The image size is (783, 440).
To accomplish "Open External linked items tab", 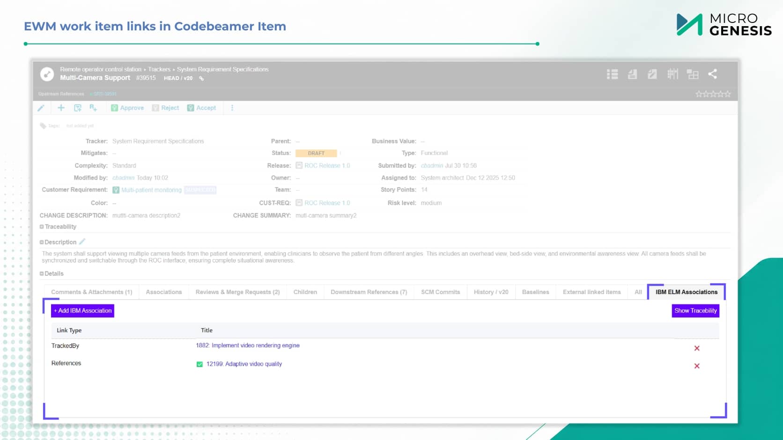I will coord(592,292).
